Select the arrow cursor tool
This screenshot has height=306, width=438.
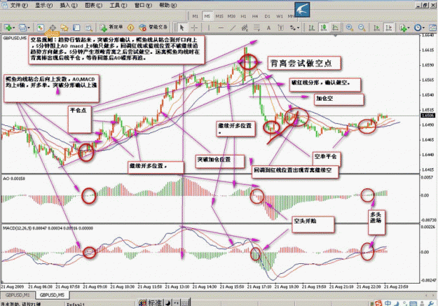pyautogui.click(x=182, y=27)
